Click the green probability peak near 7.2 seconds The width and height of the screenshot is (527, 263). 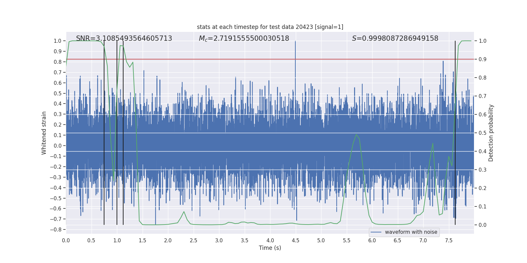pos(432,144)
